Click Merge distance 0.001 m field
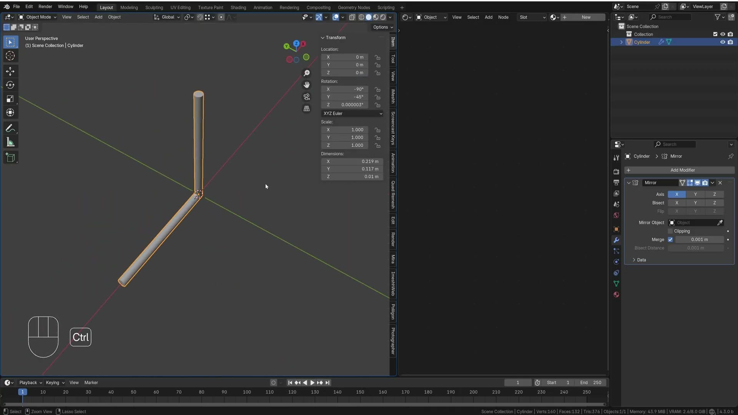The width and height of the screenshot is (738, 415). [699, 239]
